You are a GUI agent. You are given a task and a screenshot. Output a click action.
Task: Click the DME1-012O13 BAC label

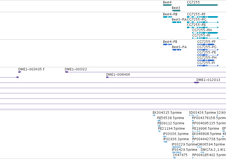click(208, 80)
